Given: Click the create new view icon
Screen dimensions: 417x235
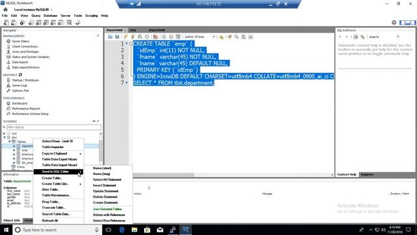Looking at the screenshot, I should coord(46,23).
